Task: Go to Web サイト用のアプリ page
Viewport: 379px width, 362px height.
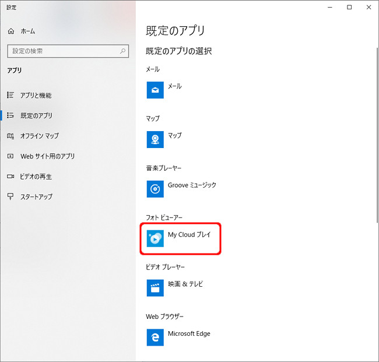Action: click(47, 156)
